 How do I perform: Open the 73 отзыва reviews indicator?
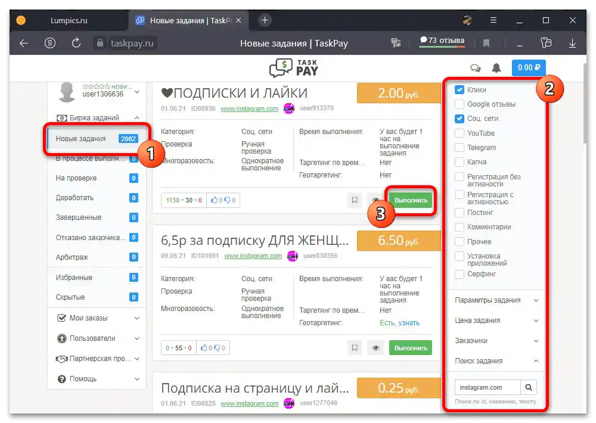pyautogui.click(x=442, y=41)
